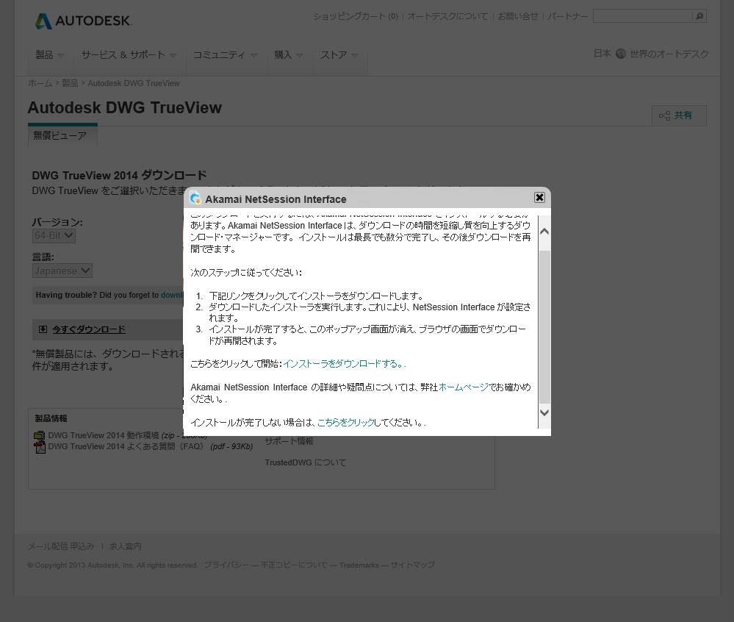
Task: Click the ホーム breadcrumb link
Action: (x=40, y=83)
